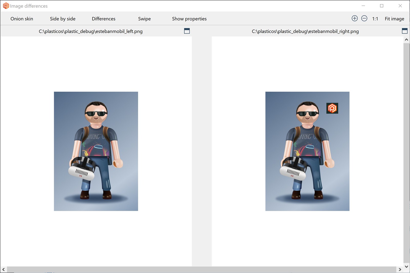Click the orange logo overlay in right image
The height and width of the screenshot is (273, 410).
332,108
